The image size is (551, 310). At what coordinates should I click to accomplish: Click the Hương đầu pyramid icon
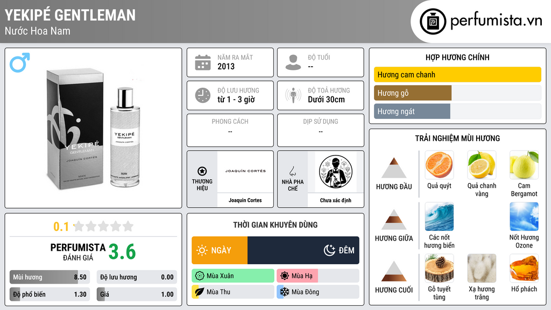click(x=394, y=168)
